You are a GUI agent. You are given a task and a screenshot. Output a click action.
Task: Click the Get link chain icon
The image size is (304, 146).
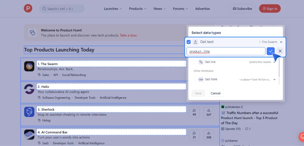pos(201,62)
